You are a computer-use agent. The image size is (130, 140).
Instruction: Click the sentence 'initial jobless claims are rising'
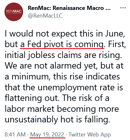tap(63, 55)
